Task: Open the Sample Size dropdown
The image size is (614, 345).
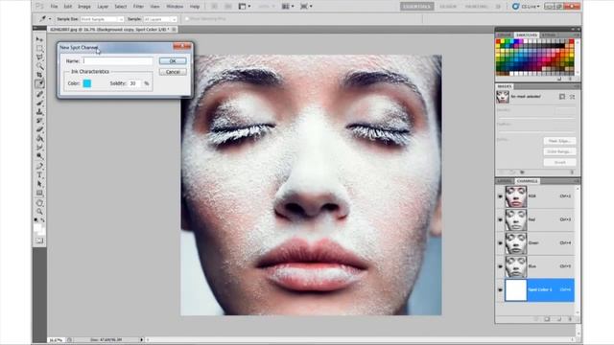Action: click(103, 19)
